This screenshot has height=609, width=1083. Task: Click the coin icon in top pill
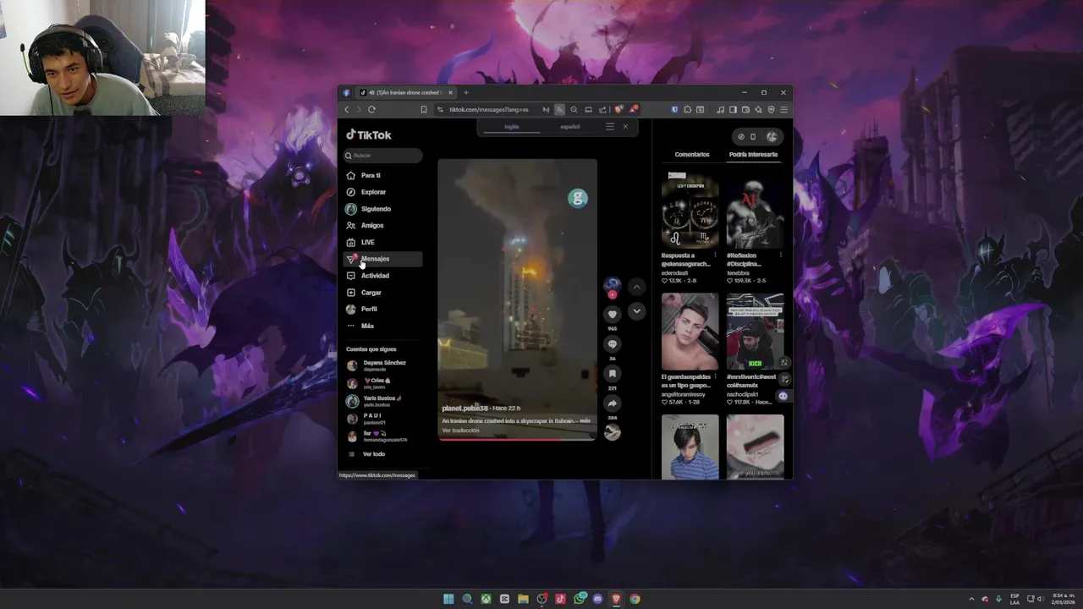point(740,136)
